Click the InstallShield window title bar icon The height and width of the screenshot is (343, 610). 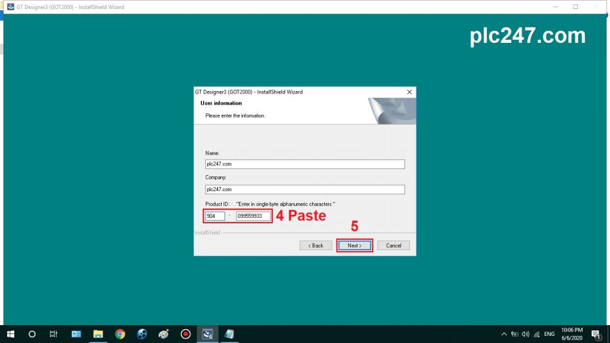pyautogui.click(x=11, y=7)
